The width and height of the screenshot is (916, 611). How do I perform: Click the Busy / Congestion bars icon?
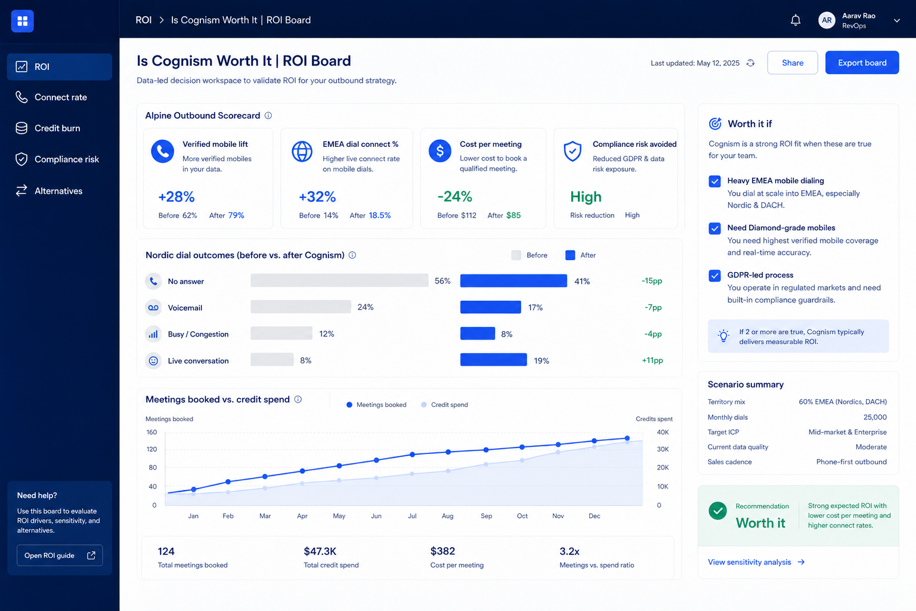tap(153, 334)
